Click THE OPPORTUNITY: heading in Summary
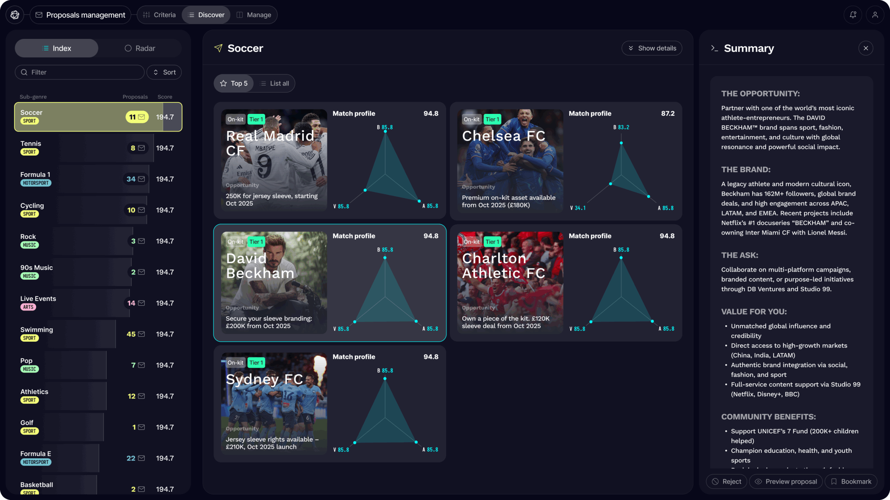The image size is (890, 500). point(760,93)
